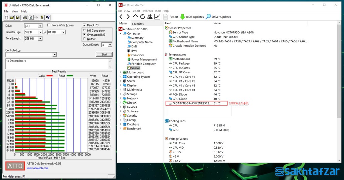The width and height of the screenshot is (344, 180).
Task: Click the AIDA64 Refresh icon
Action: pyautogui.click(x=142, y=17)
